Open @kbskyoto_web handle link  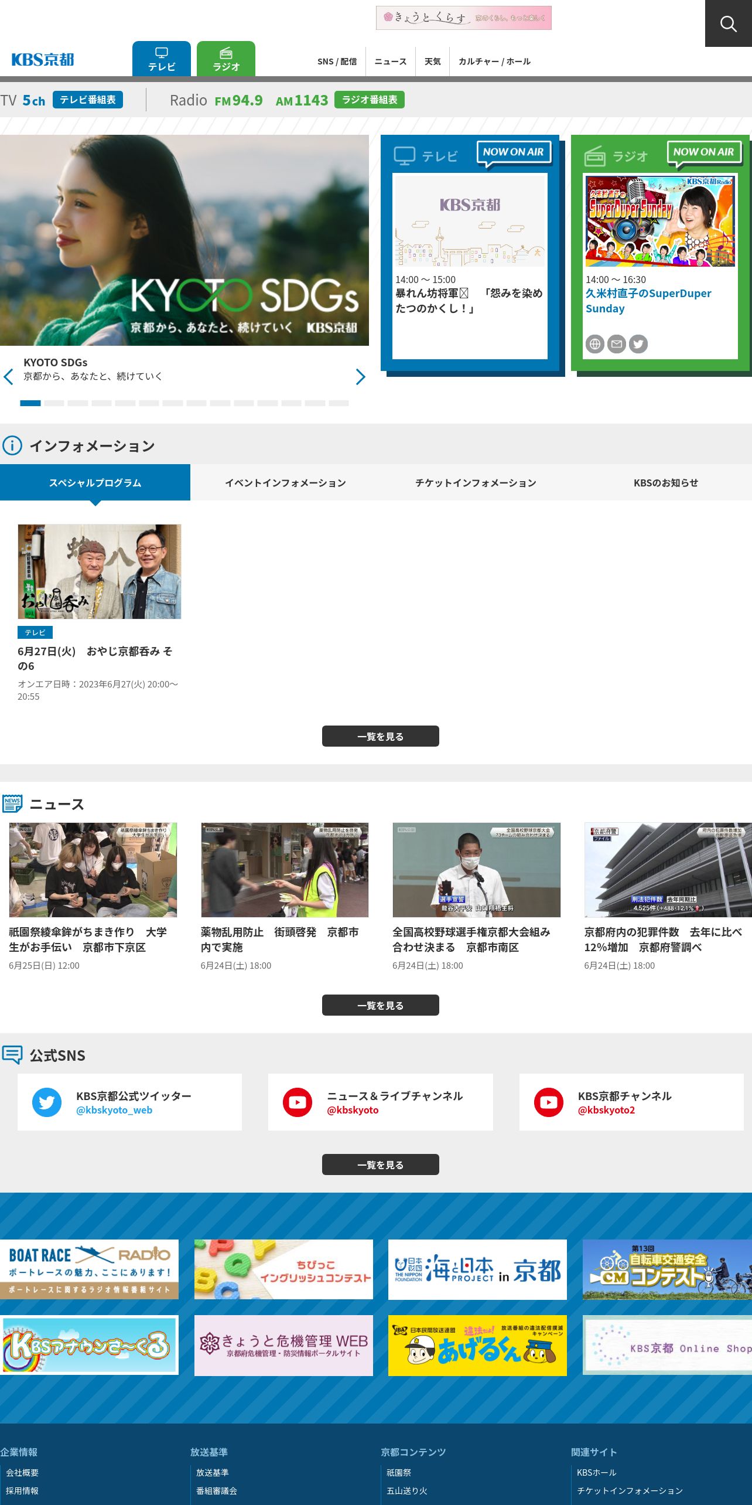pos(114,1110)
